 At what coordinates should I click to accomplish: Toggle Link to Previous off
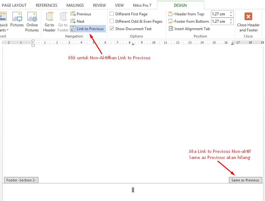point(88,29)
